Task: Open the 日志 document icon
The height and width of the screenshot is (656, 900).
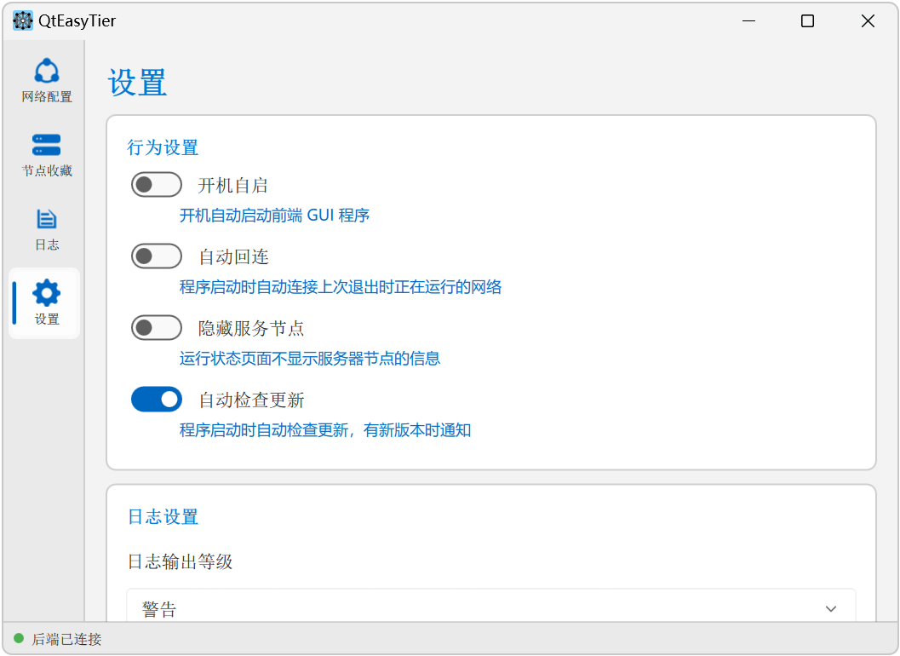Action: (x=47, y=219)
